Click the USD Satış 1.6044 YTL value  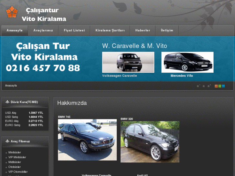point(36,117)
